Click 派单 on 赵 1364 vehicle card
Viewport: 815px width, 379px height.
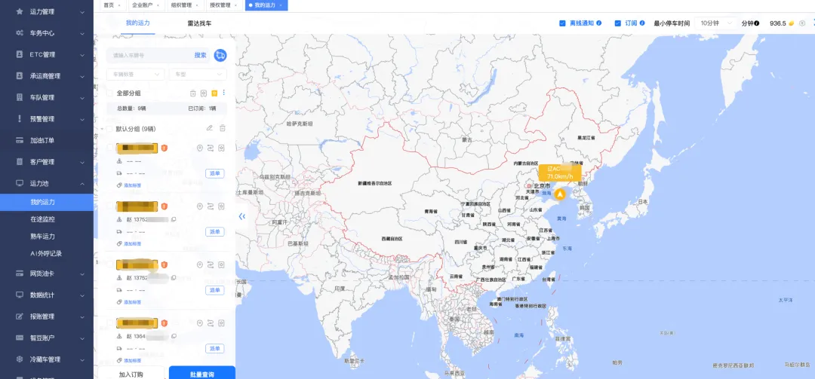215,348
